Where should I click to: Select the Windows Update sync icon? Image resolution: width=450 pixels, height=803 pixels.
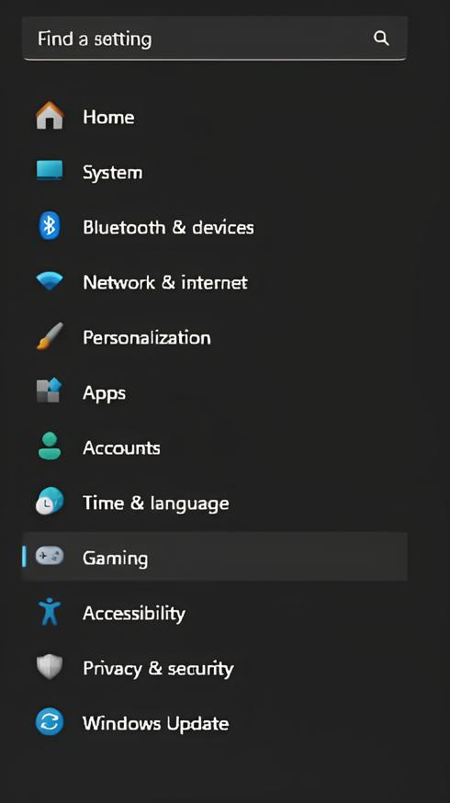50,721
